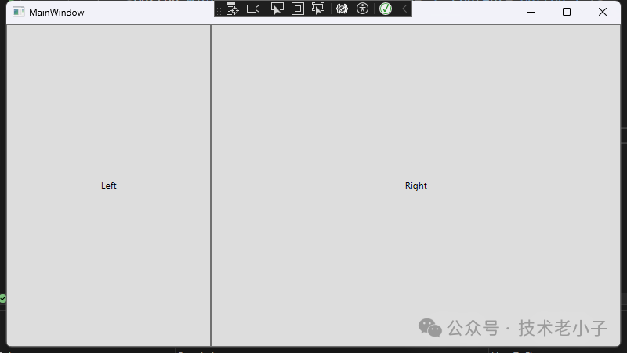Open Live Visual Tree from debug toolbar
This screenshot has height=353, width=627.
coord(232,9)
